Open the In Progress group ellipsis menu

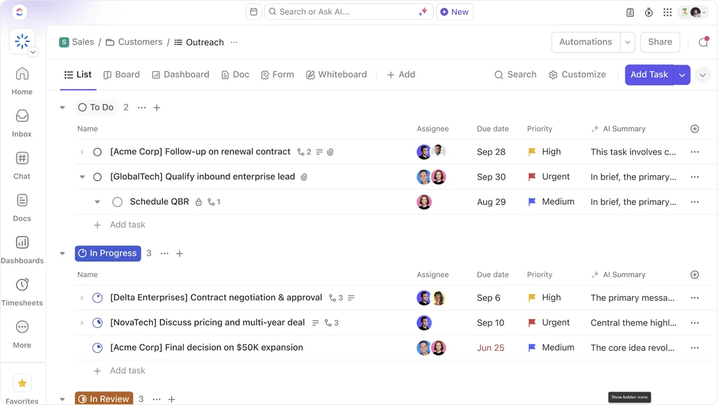pyautogui.click(x=165, y=253)
